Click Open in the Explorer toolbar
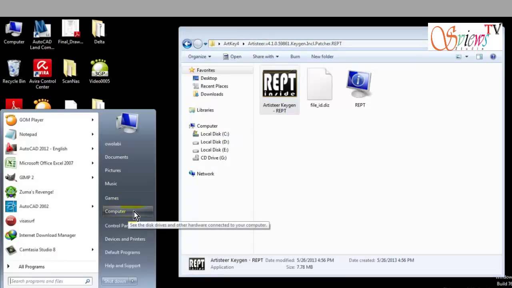 (x=232, y=57)
